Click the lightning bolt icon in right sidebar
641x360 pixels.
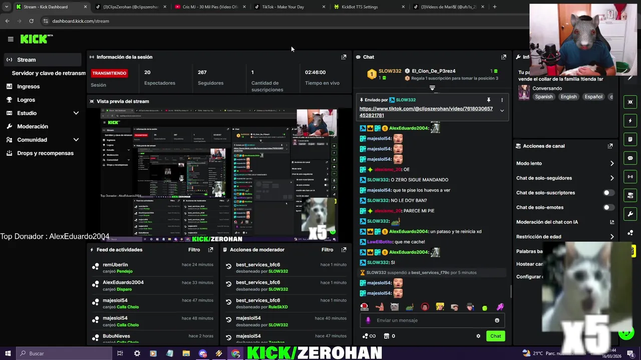[x=630, y=120]
